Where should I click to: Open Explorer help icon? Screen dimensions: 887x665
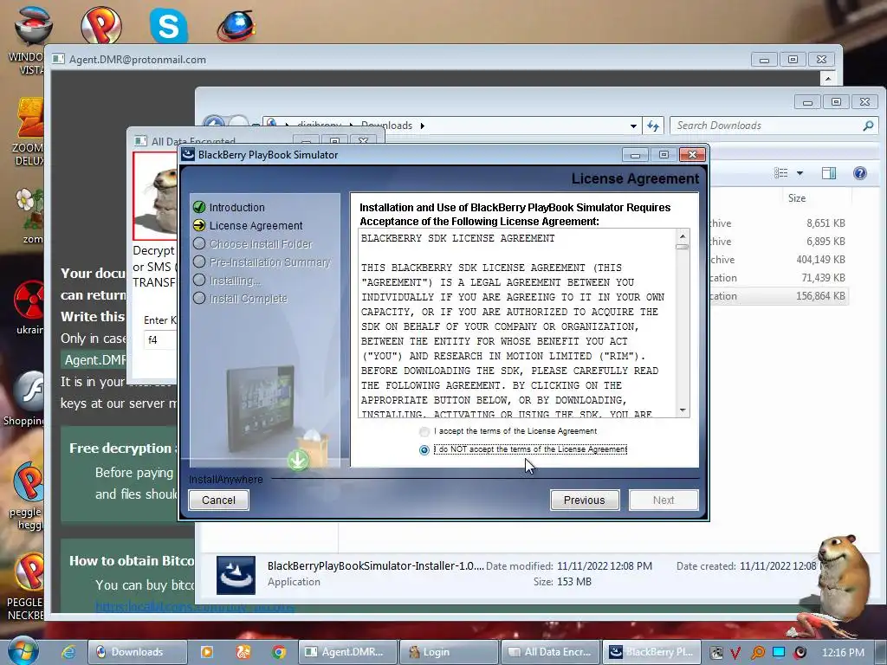pos(860,173)
